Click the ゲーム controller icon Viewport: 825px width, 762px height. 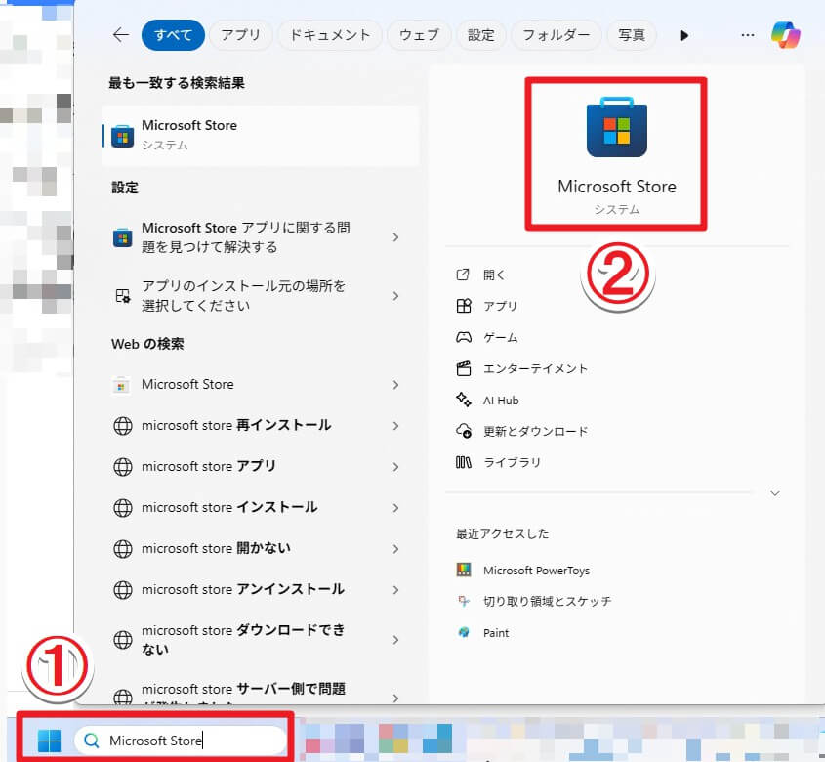(x=464, y=337)
